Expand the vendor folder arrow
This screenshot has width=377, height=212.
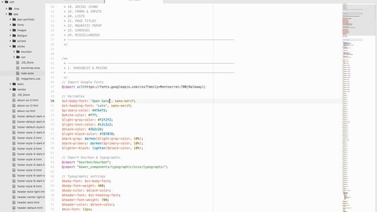click(x=11, y=89)
